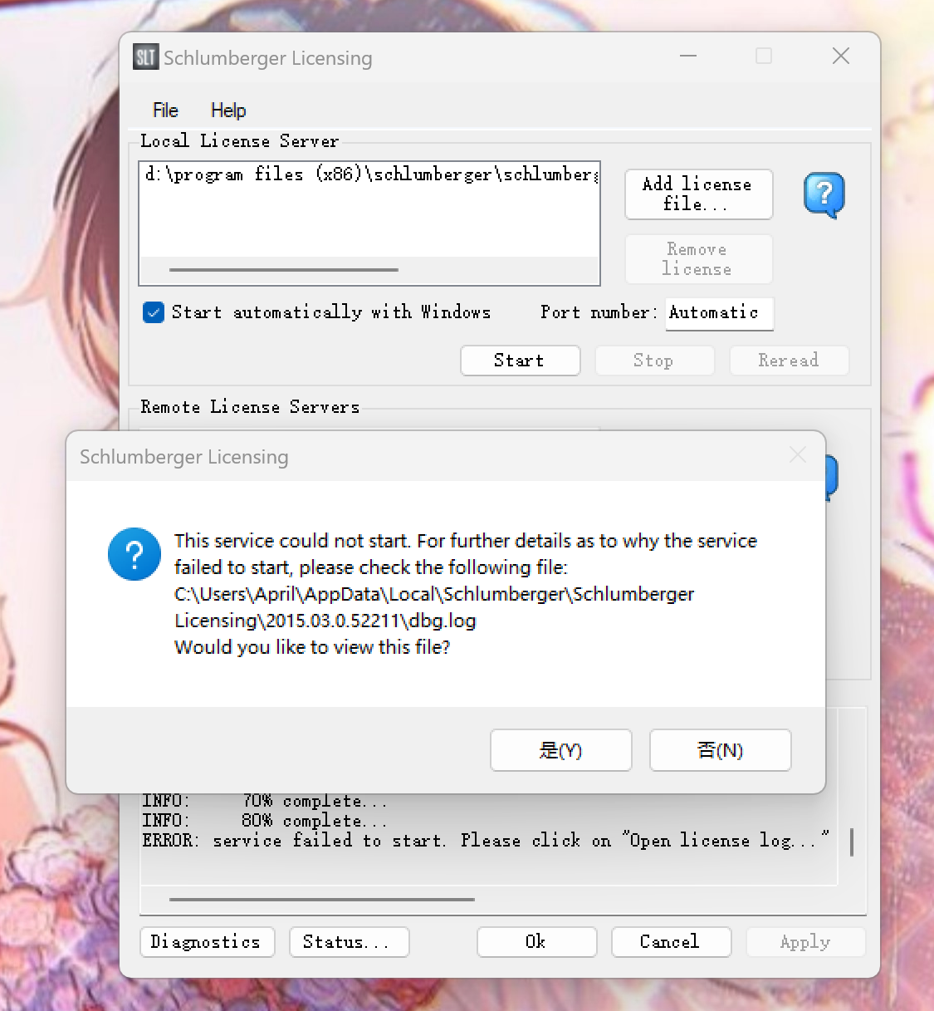Click the dbg.log file path text in dialog
The width and height of the screenshot is (934, 1011).
click(x=434, y=607)
